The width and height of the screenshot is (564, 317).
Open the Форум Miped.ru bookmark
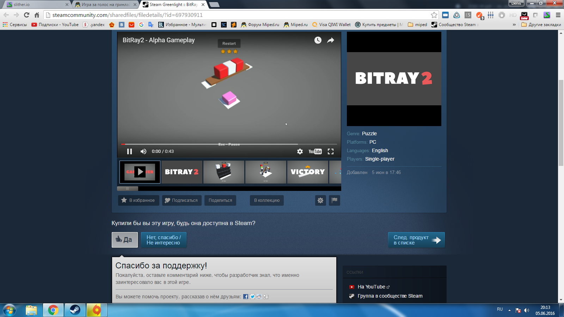[x=260, y=25]
